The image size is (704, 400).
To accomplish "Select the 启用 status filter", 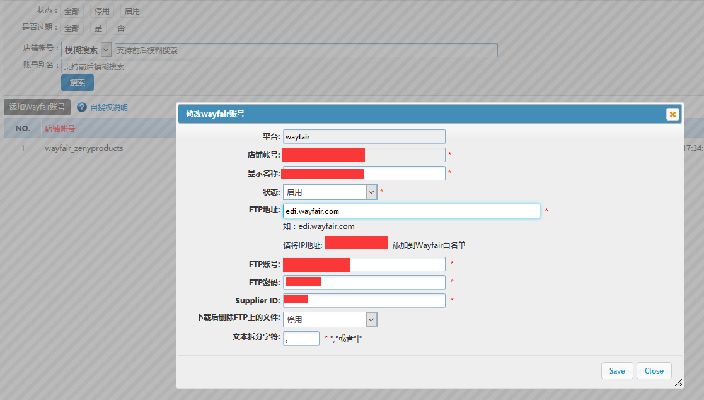I will tap(132, 11).
